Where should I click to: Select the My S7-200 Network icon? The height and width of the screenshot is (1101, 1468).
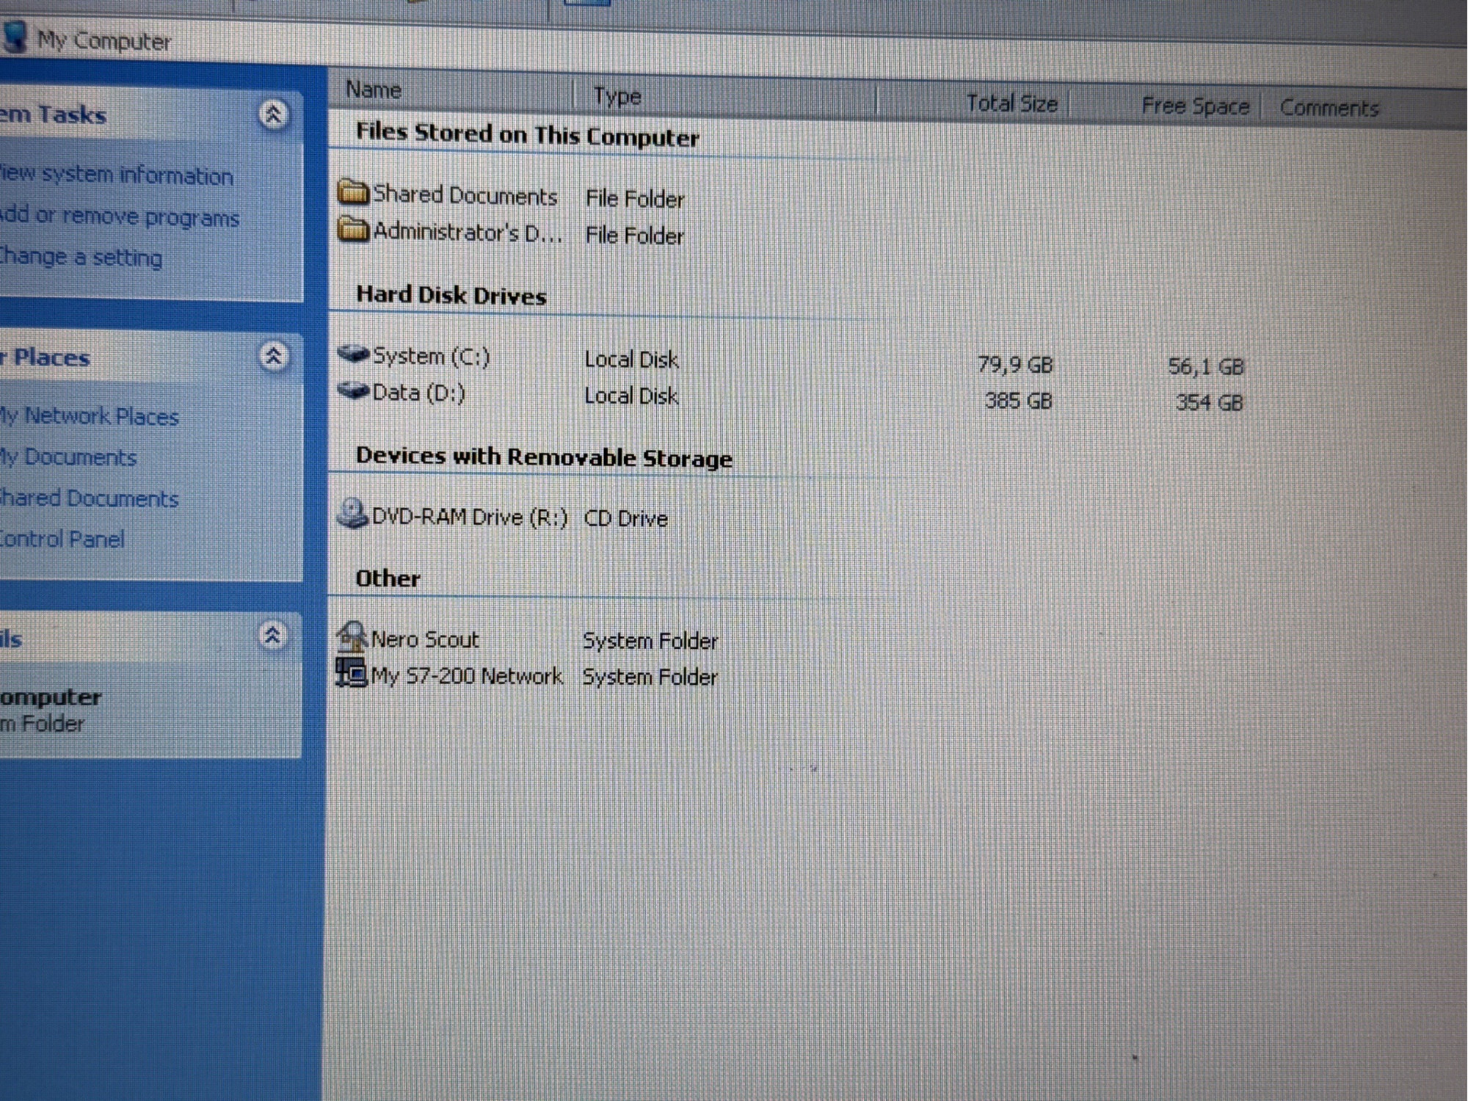[351, 672]
